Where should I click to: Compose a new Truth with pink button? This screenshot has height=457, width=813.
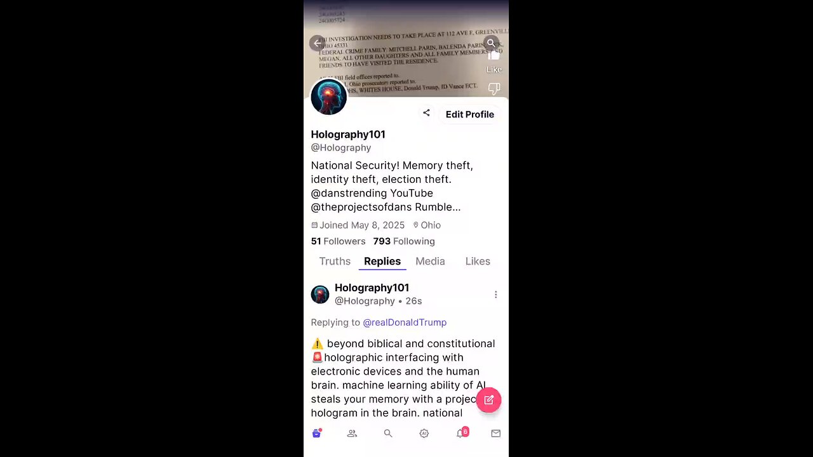(489, 400)
